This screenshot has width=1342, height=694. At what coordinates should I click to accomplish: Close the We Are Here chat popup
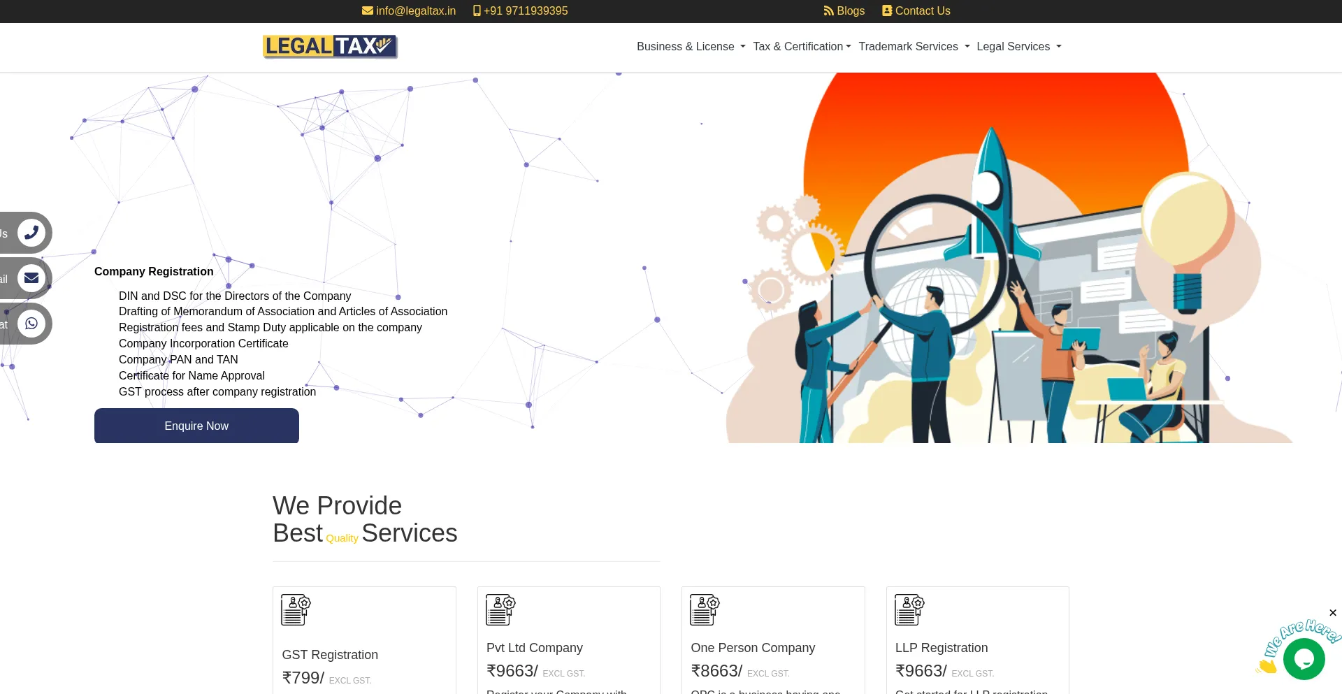click(x=1333, y=613)
